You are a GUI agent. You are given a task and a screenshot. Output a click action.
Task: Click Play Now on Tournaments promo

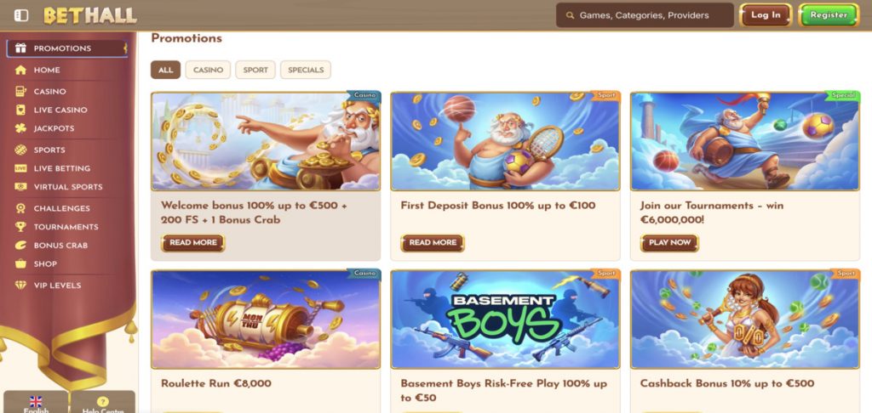click(669, 242)
